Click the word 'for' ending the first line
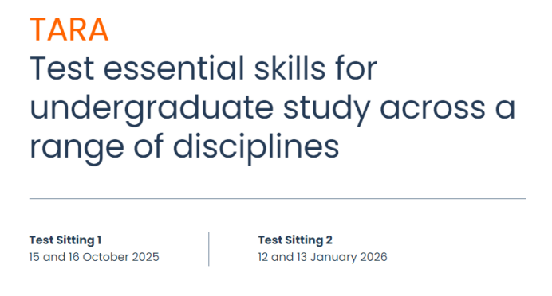This screenshot has height=296, width=552. click(357, 68)
